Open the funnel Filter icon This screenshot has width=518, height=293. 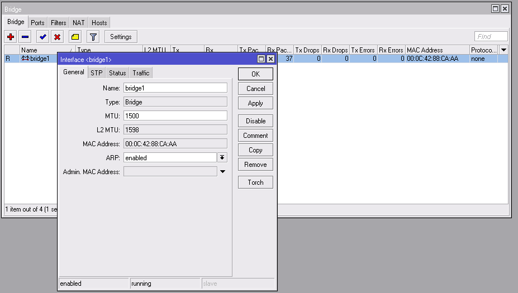click(x=93, y=37)
